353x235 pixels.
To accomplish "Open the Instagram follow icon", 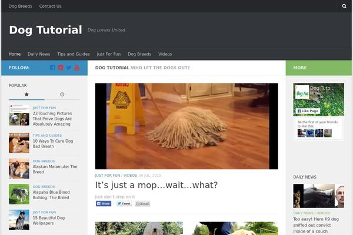I will click(x=61, y=68).
